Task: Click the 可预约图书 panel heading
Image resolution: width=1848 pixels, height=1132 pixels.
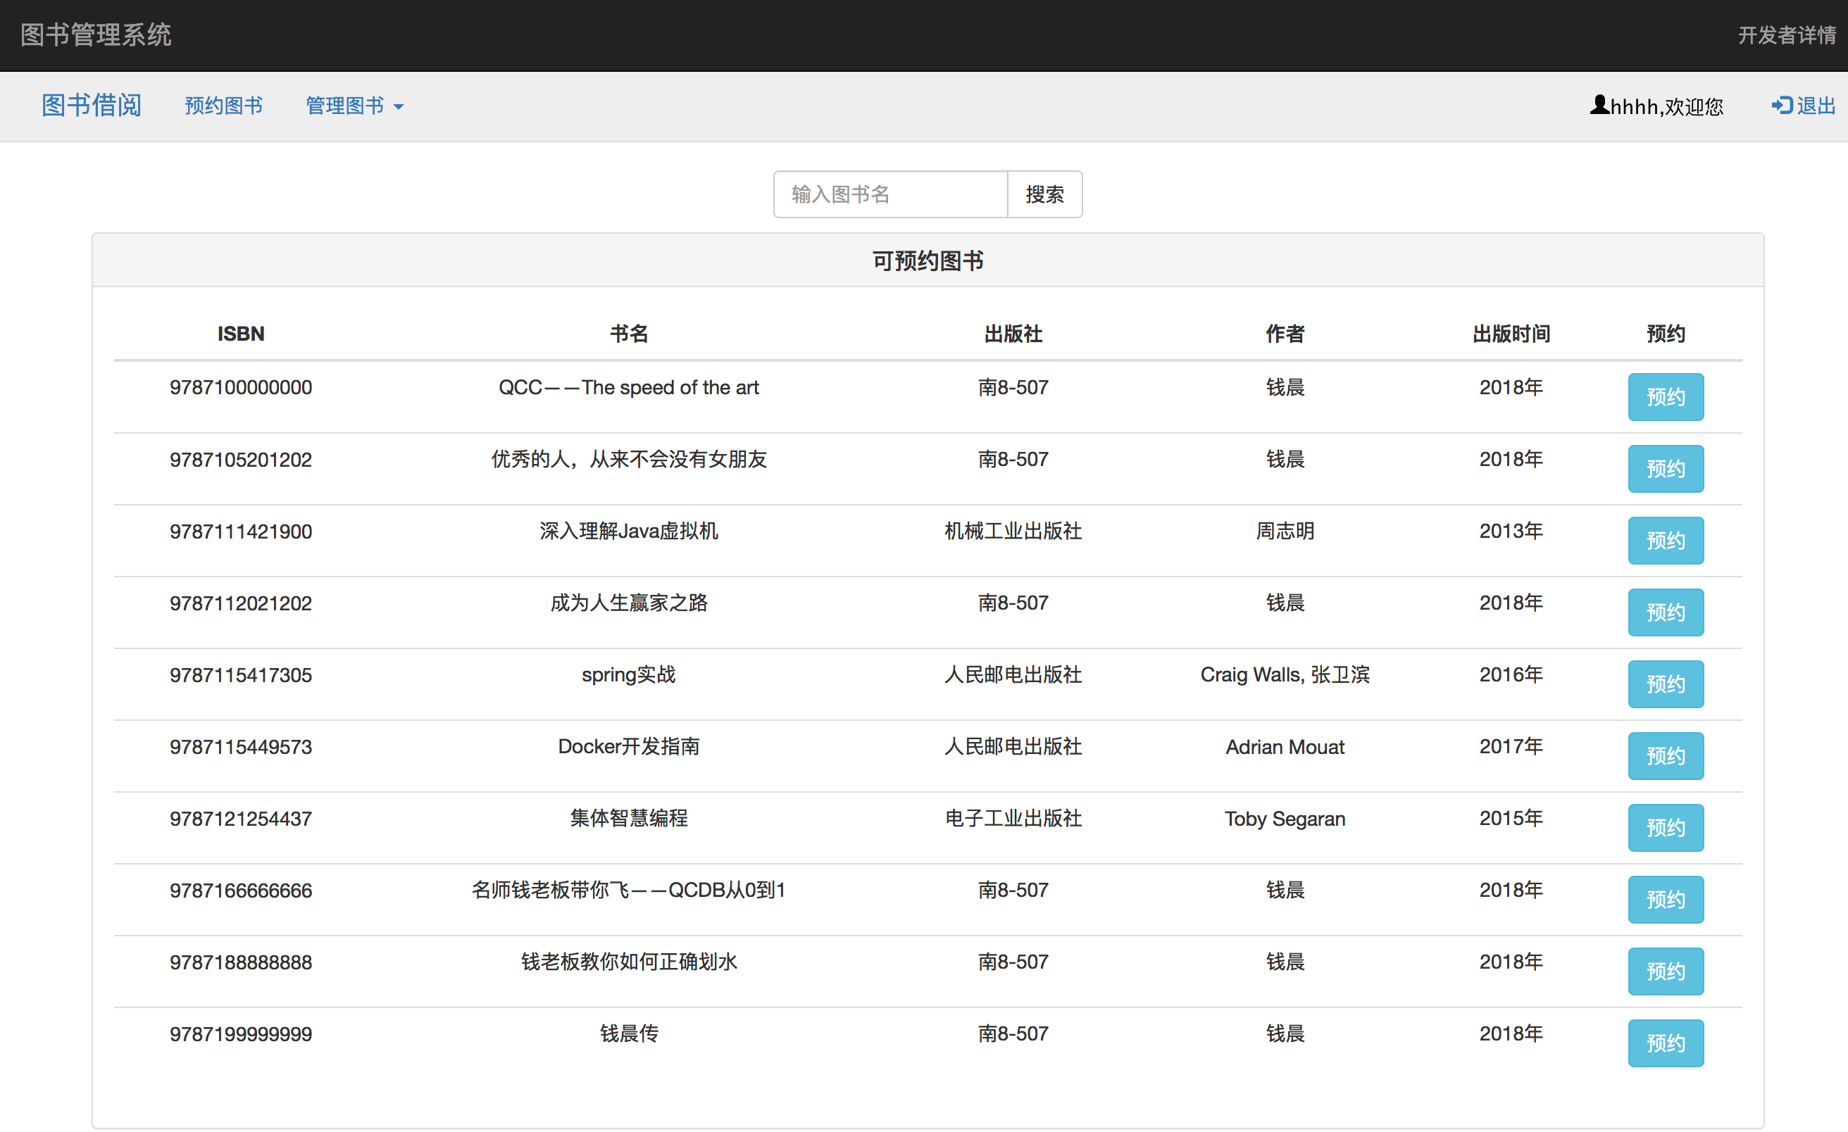Action: (x=928, y=260)
